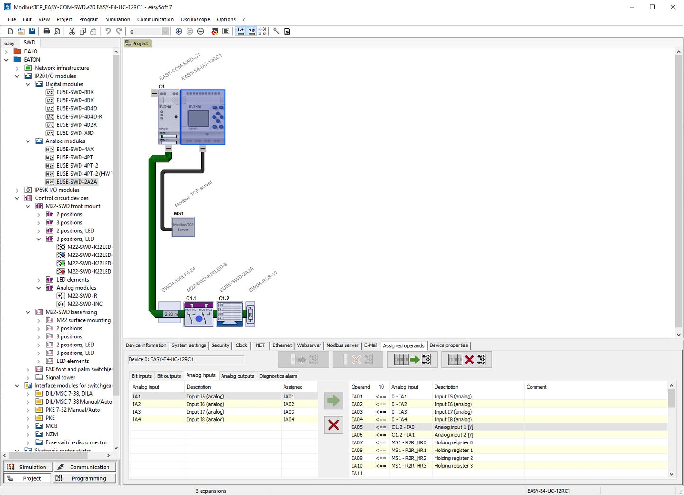The height and width of the screenshot is (495, 684).
Task: Click the wrench tool icon
Action: tap(276, 31)
